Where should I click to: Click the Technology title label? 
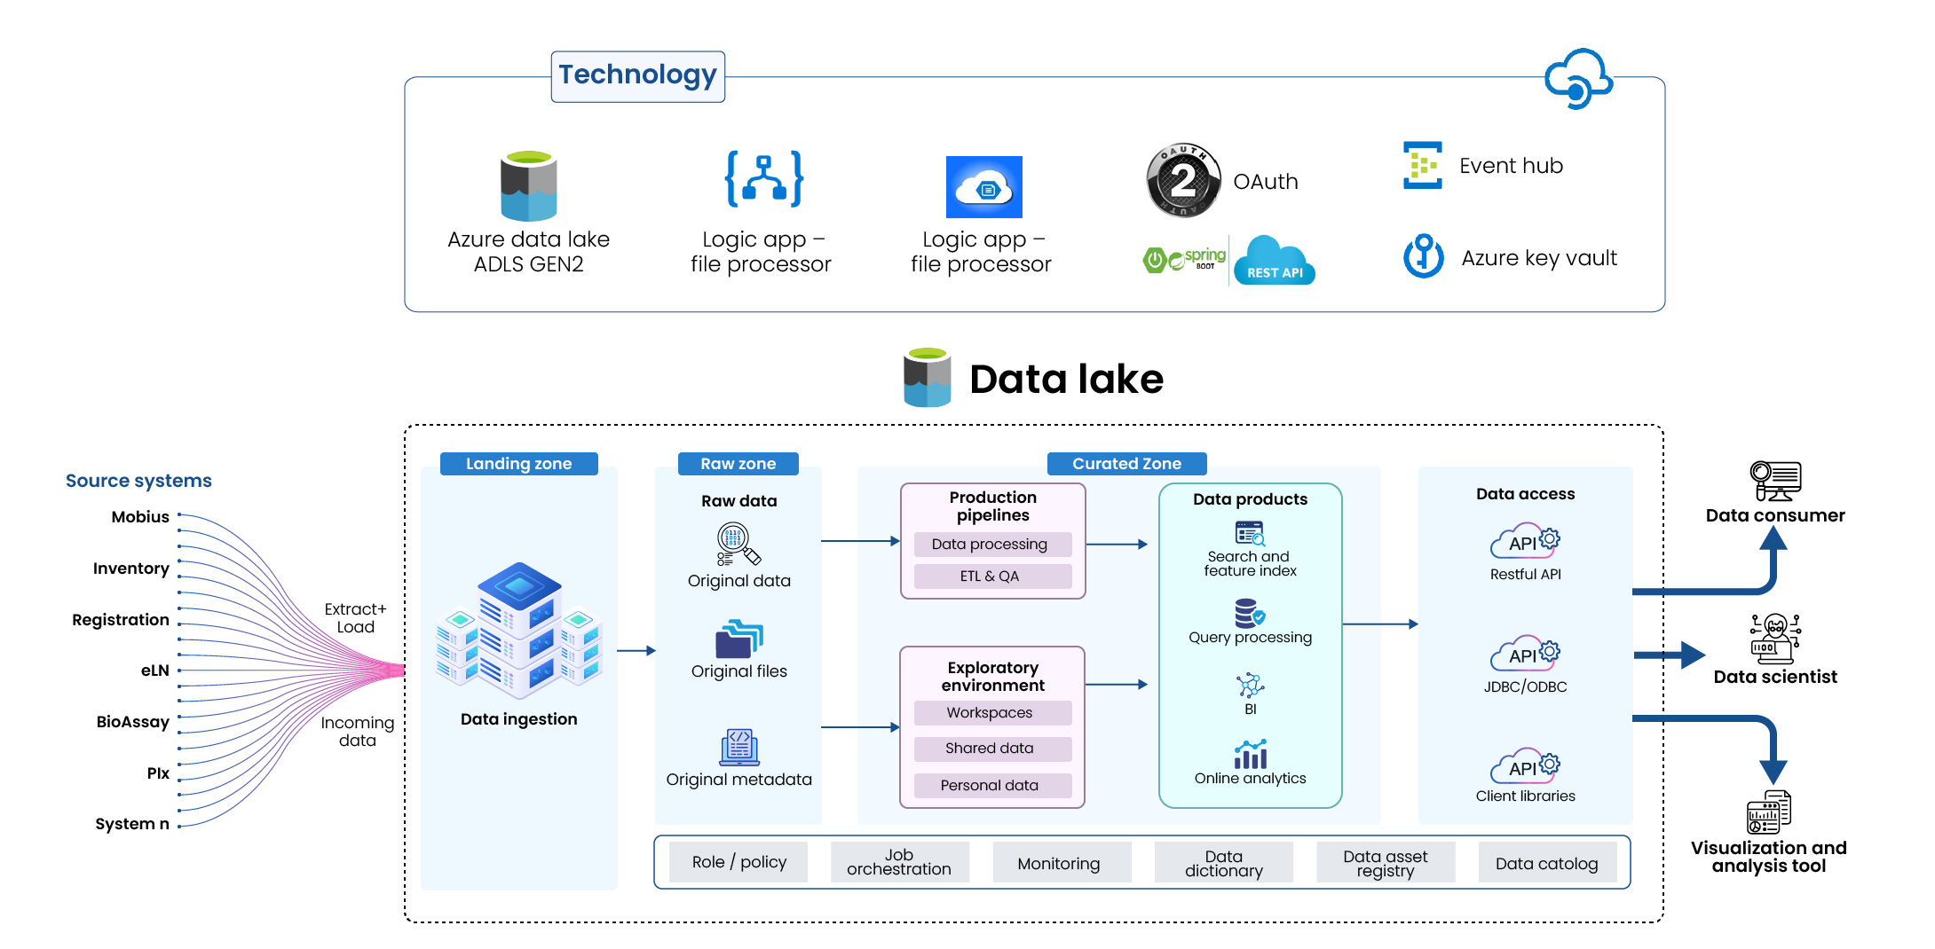[638, 75]
